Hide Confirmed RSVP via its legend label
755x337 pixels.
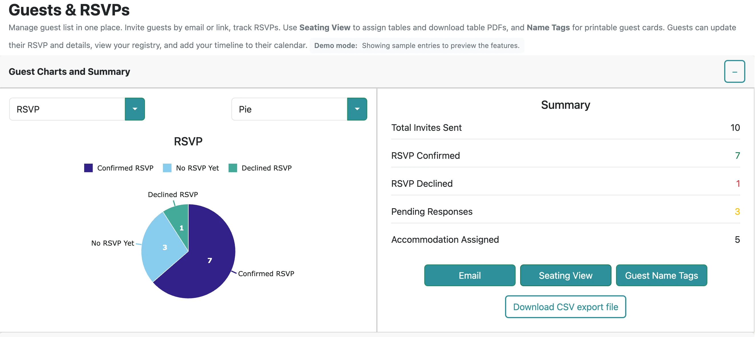coord(125,168)
